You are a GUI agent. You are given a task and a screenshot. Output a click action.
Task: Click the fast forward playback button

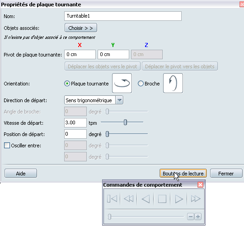(x=196, y=199)
